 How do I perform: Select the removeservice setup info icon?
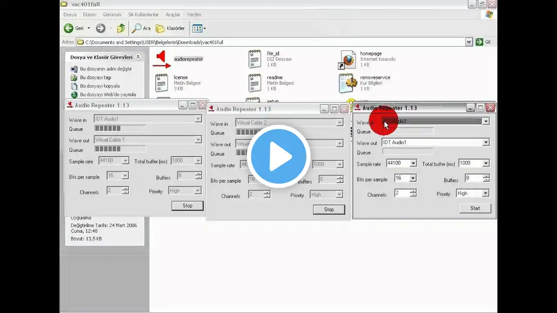(348, 83)
